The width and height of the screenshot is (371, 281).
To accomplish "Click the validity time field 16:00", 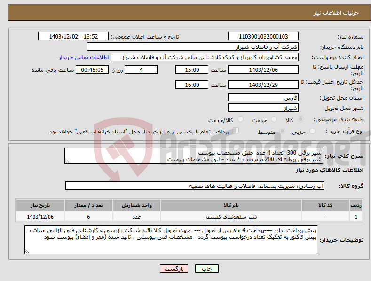I will click(192, 85).
